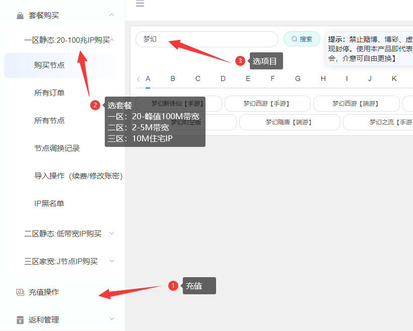Click the recharge icon beside 充值操作
This screenshot has width=413, height=331.
[20, 292]
